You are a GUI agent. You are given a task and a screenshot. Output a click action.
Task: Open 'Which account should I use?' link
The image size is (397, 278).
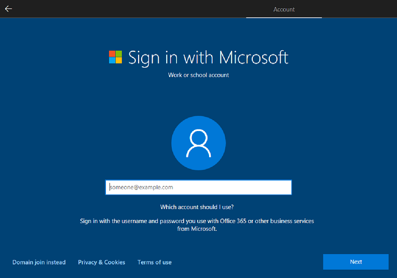[197, 207]
